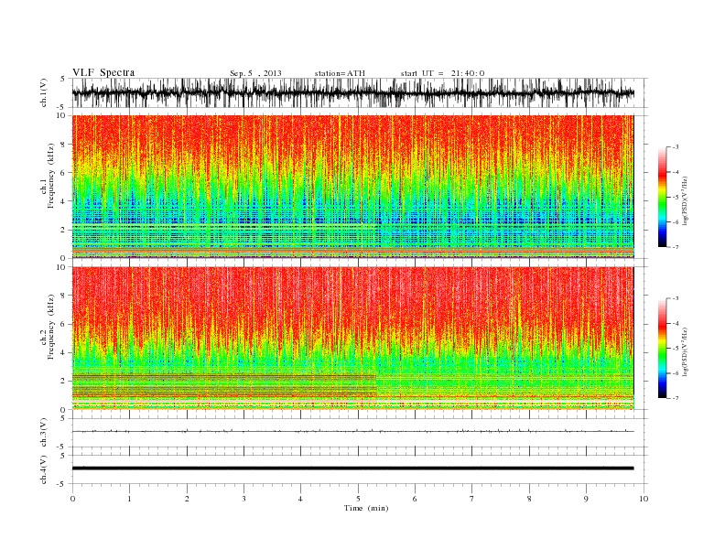
Task: Click the "ch.3(V)" axis label
Action: point(44,433)
